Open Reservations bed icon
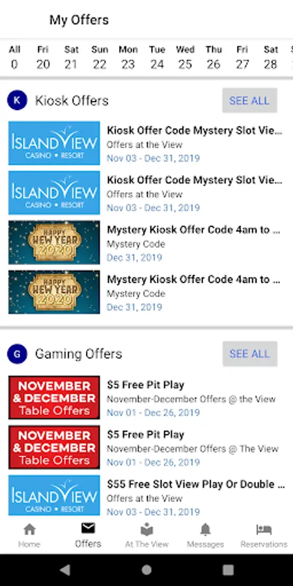Image resolution: width=293 pixels, height=586 pixels. (264, 529)
